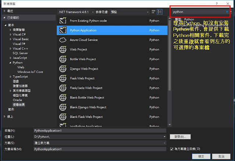This screenshot has width=235, height=161.
Task: Expand the JavaScript node arrow
Action: point(10,58)
